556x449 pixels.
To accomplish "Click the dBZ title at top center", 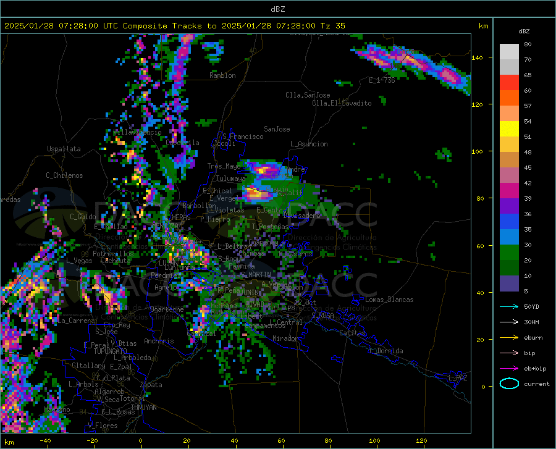I will point(277,9).
